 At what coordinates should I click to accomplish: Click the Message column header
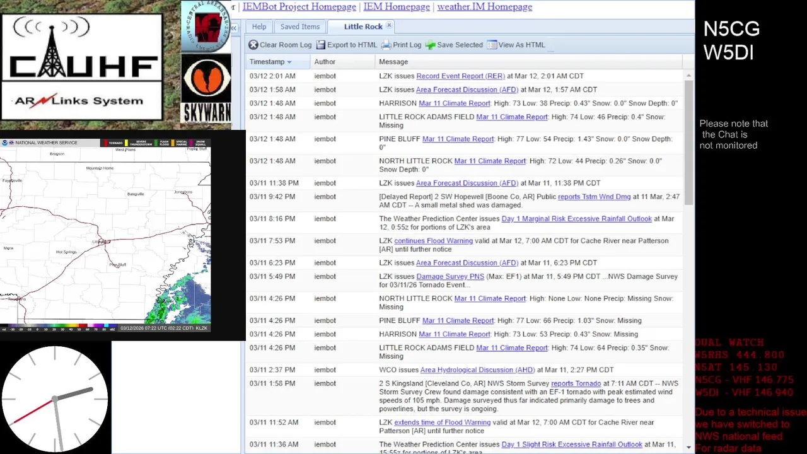[x=529, y=62]
